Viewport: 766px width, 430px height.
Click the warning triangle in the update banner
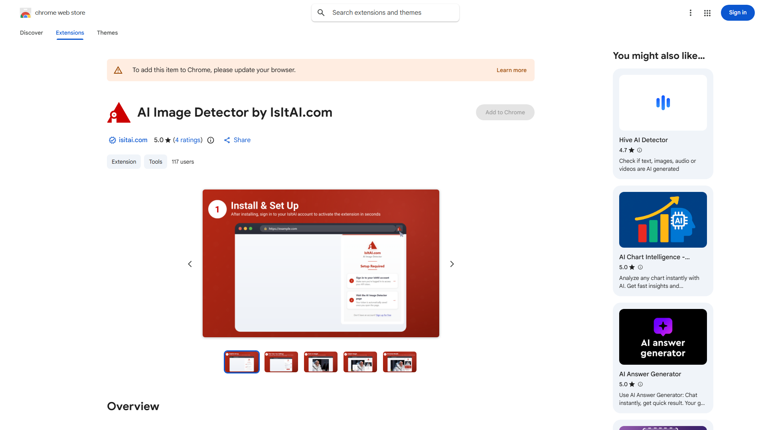point(118,70)
